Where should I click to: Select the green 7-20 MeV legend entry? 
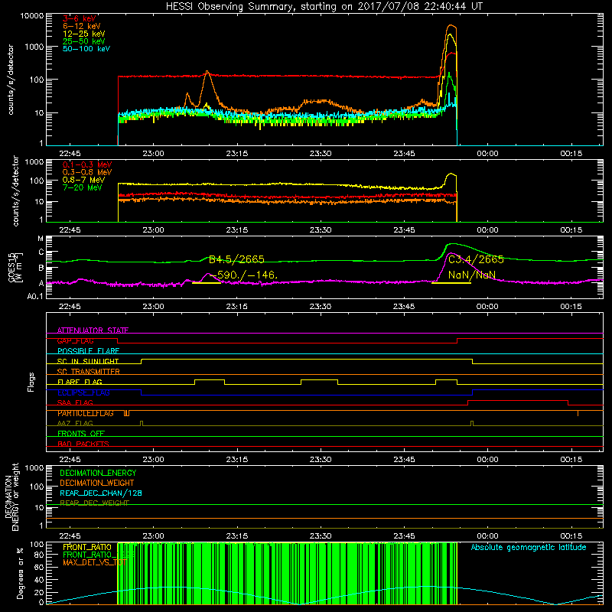(83, 187)
